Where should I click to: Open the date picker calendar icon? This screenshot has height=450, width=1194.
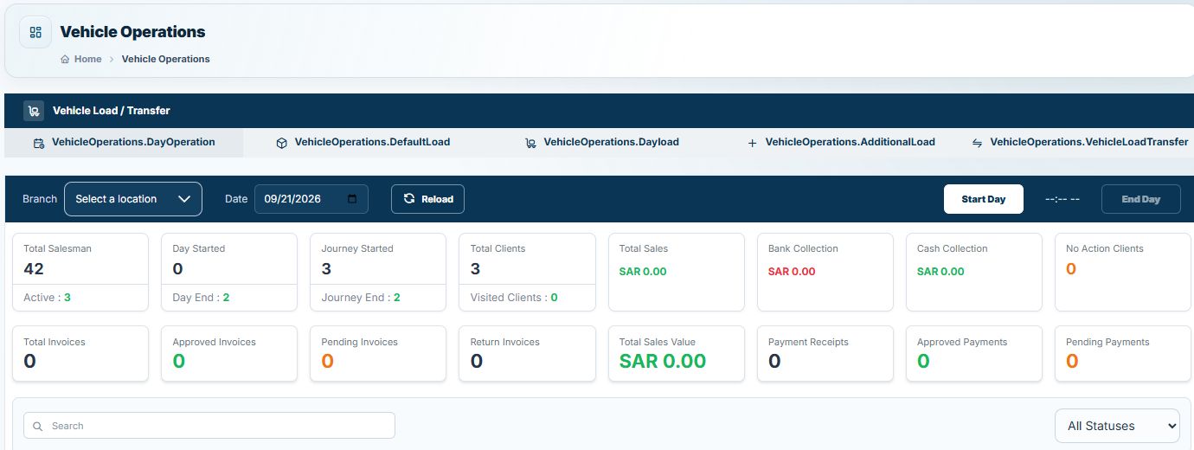click(352, 199)
